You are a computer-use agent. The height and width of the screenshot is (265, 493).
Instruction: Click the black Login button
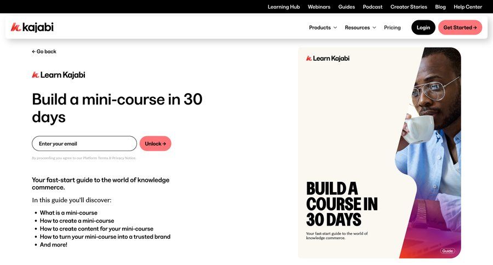[x=423, y=27]
